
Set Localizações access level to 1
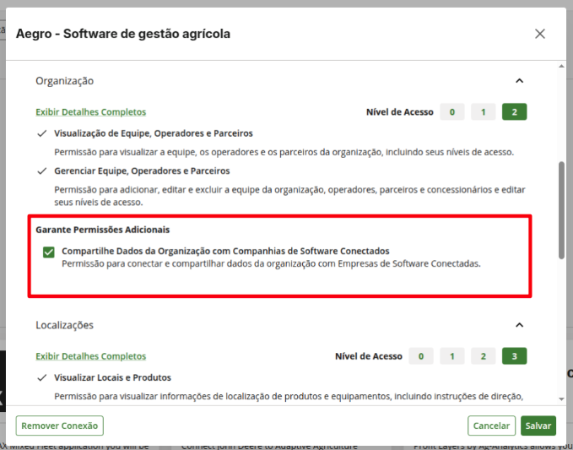[x=452, y=356]
